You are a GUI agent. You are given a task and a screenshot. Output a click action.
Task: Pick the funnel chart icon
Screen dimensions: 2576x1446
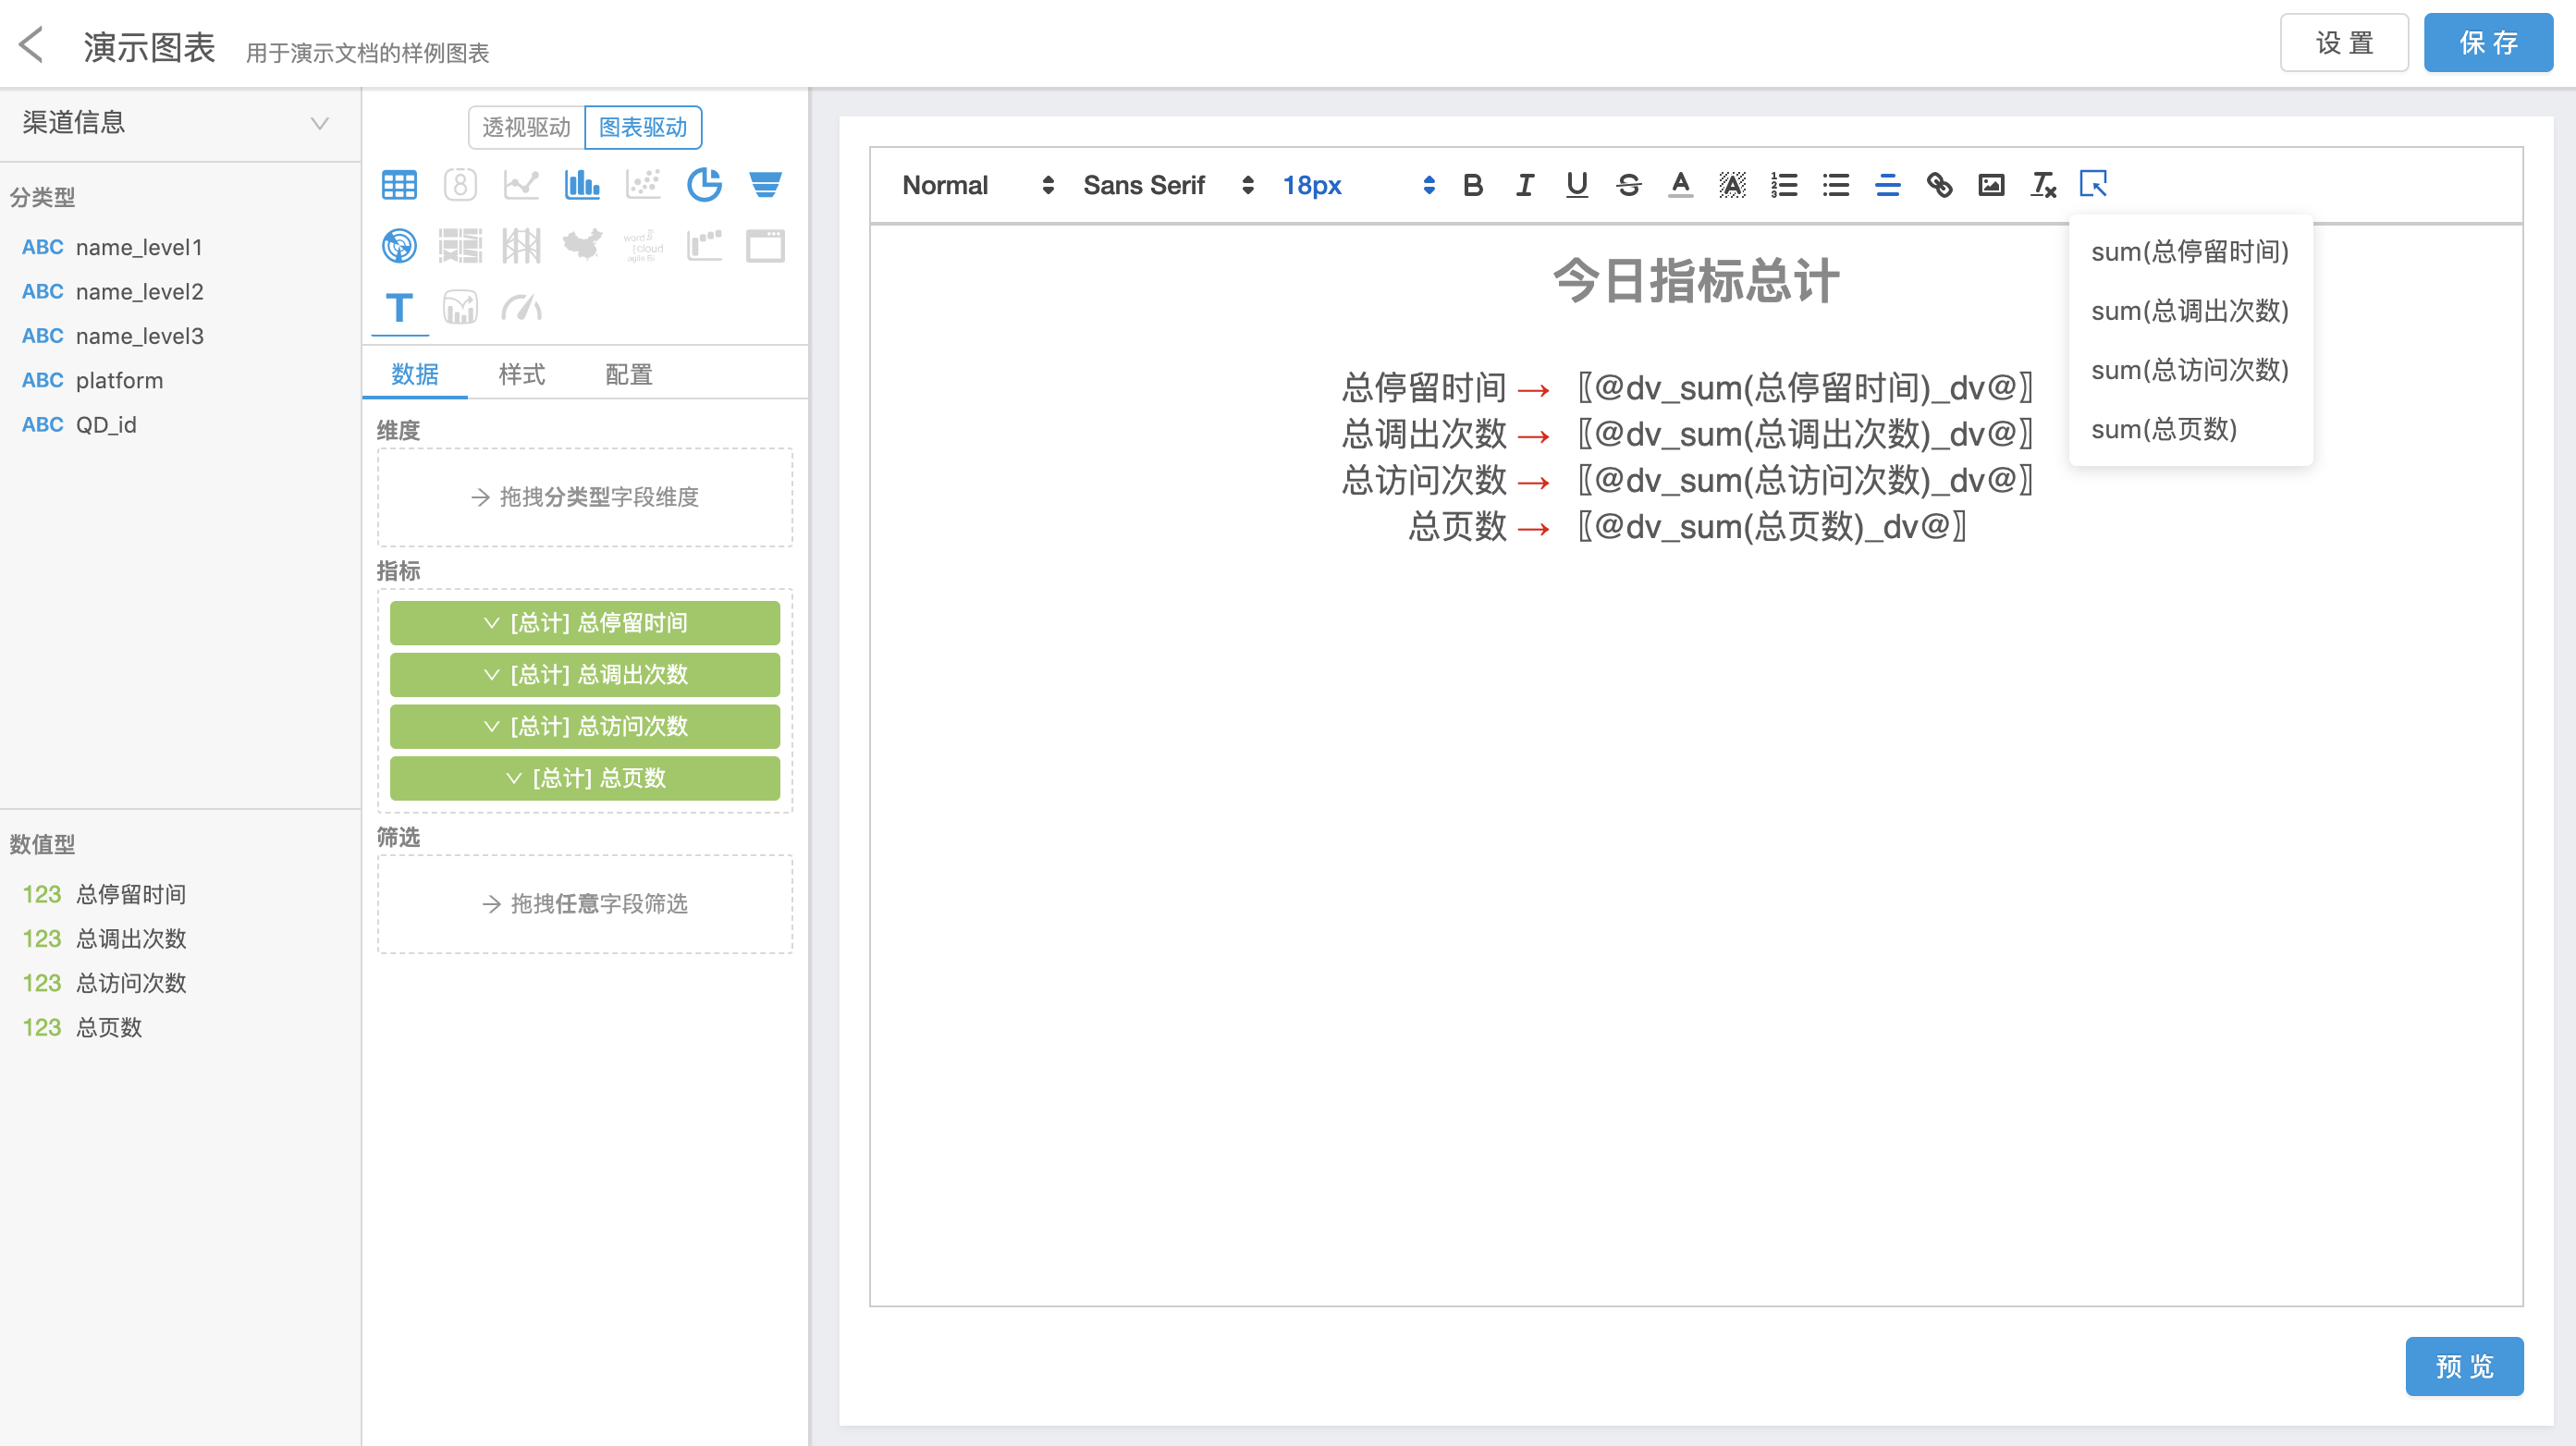tap(765, 185)
